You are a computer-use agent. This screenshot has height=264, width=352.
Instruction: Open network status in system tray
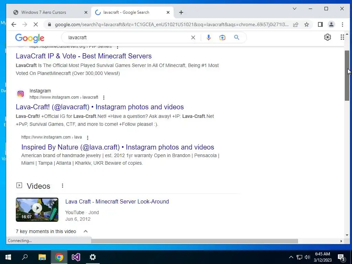point(299,257)
